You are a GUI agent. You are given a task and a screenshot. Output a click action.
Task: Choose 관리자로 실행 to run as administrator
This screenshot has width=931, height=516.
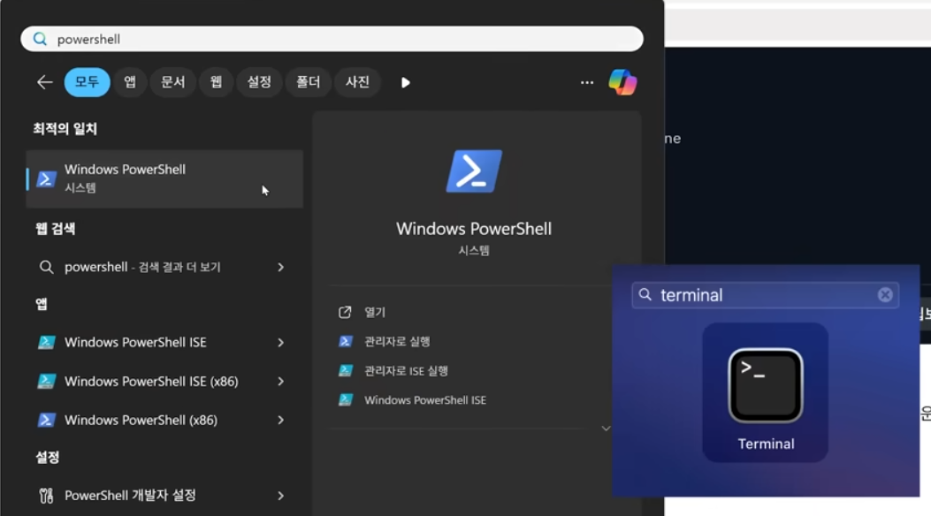[x=397, y=342]
